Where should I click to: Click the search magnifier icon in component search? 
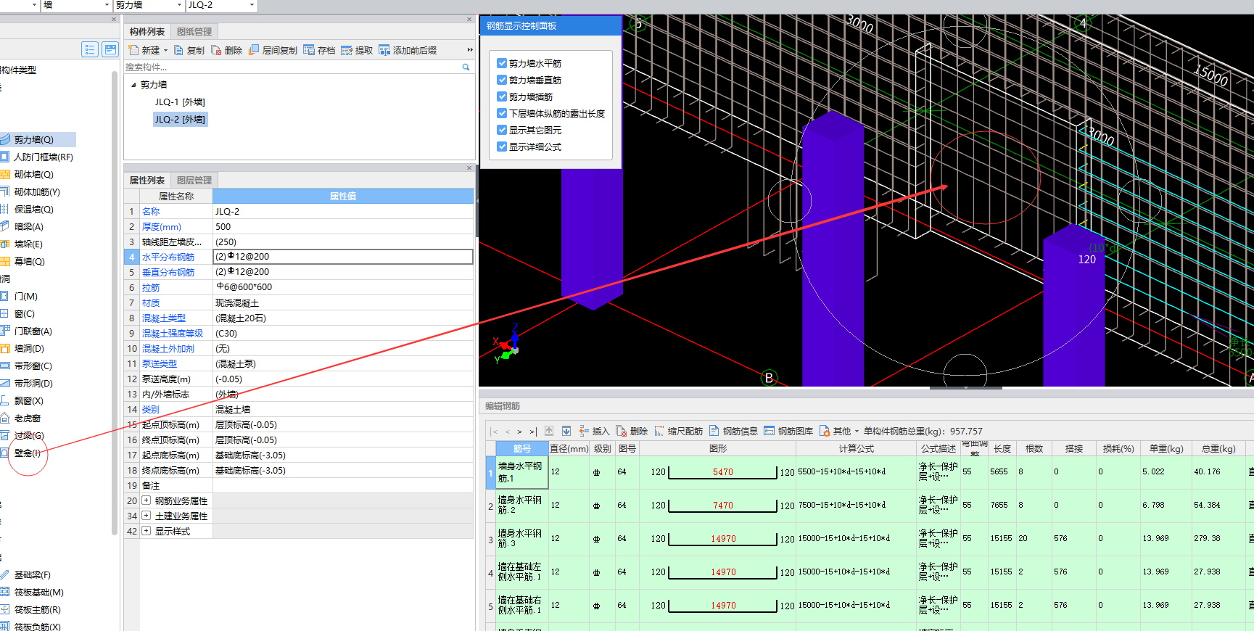pos(466,67)
